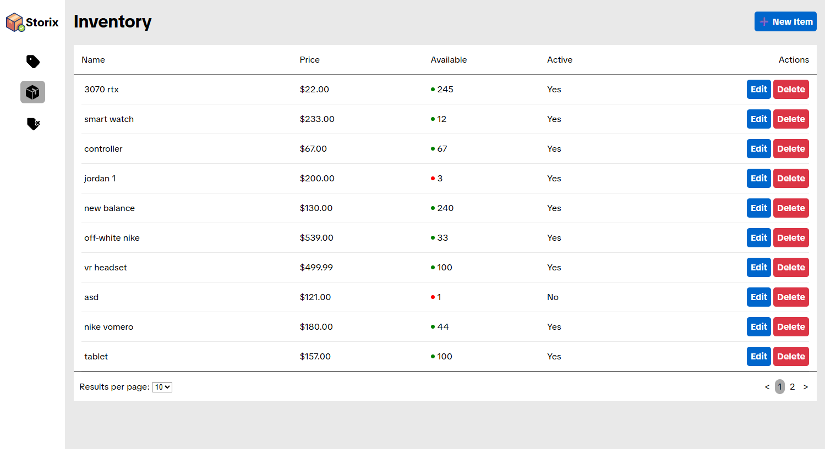The width and height of the screenshot is (825, 449).
Task: Click the Storix logo icon
Action: click(x=15, y=22)
